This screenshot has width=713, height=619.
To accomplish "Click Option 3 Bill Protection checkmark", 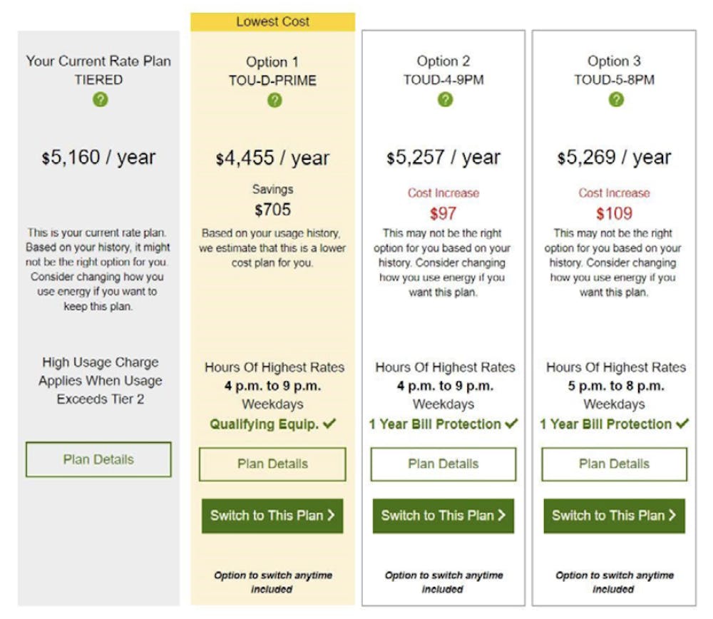I will (x=682, y=424).
